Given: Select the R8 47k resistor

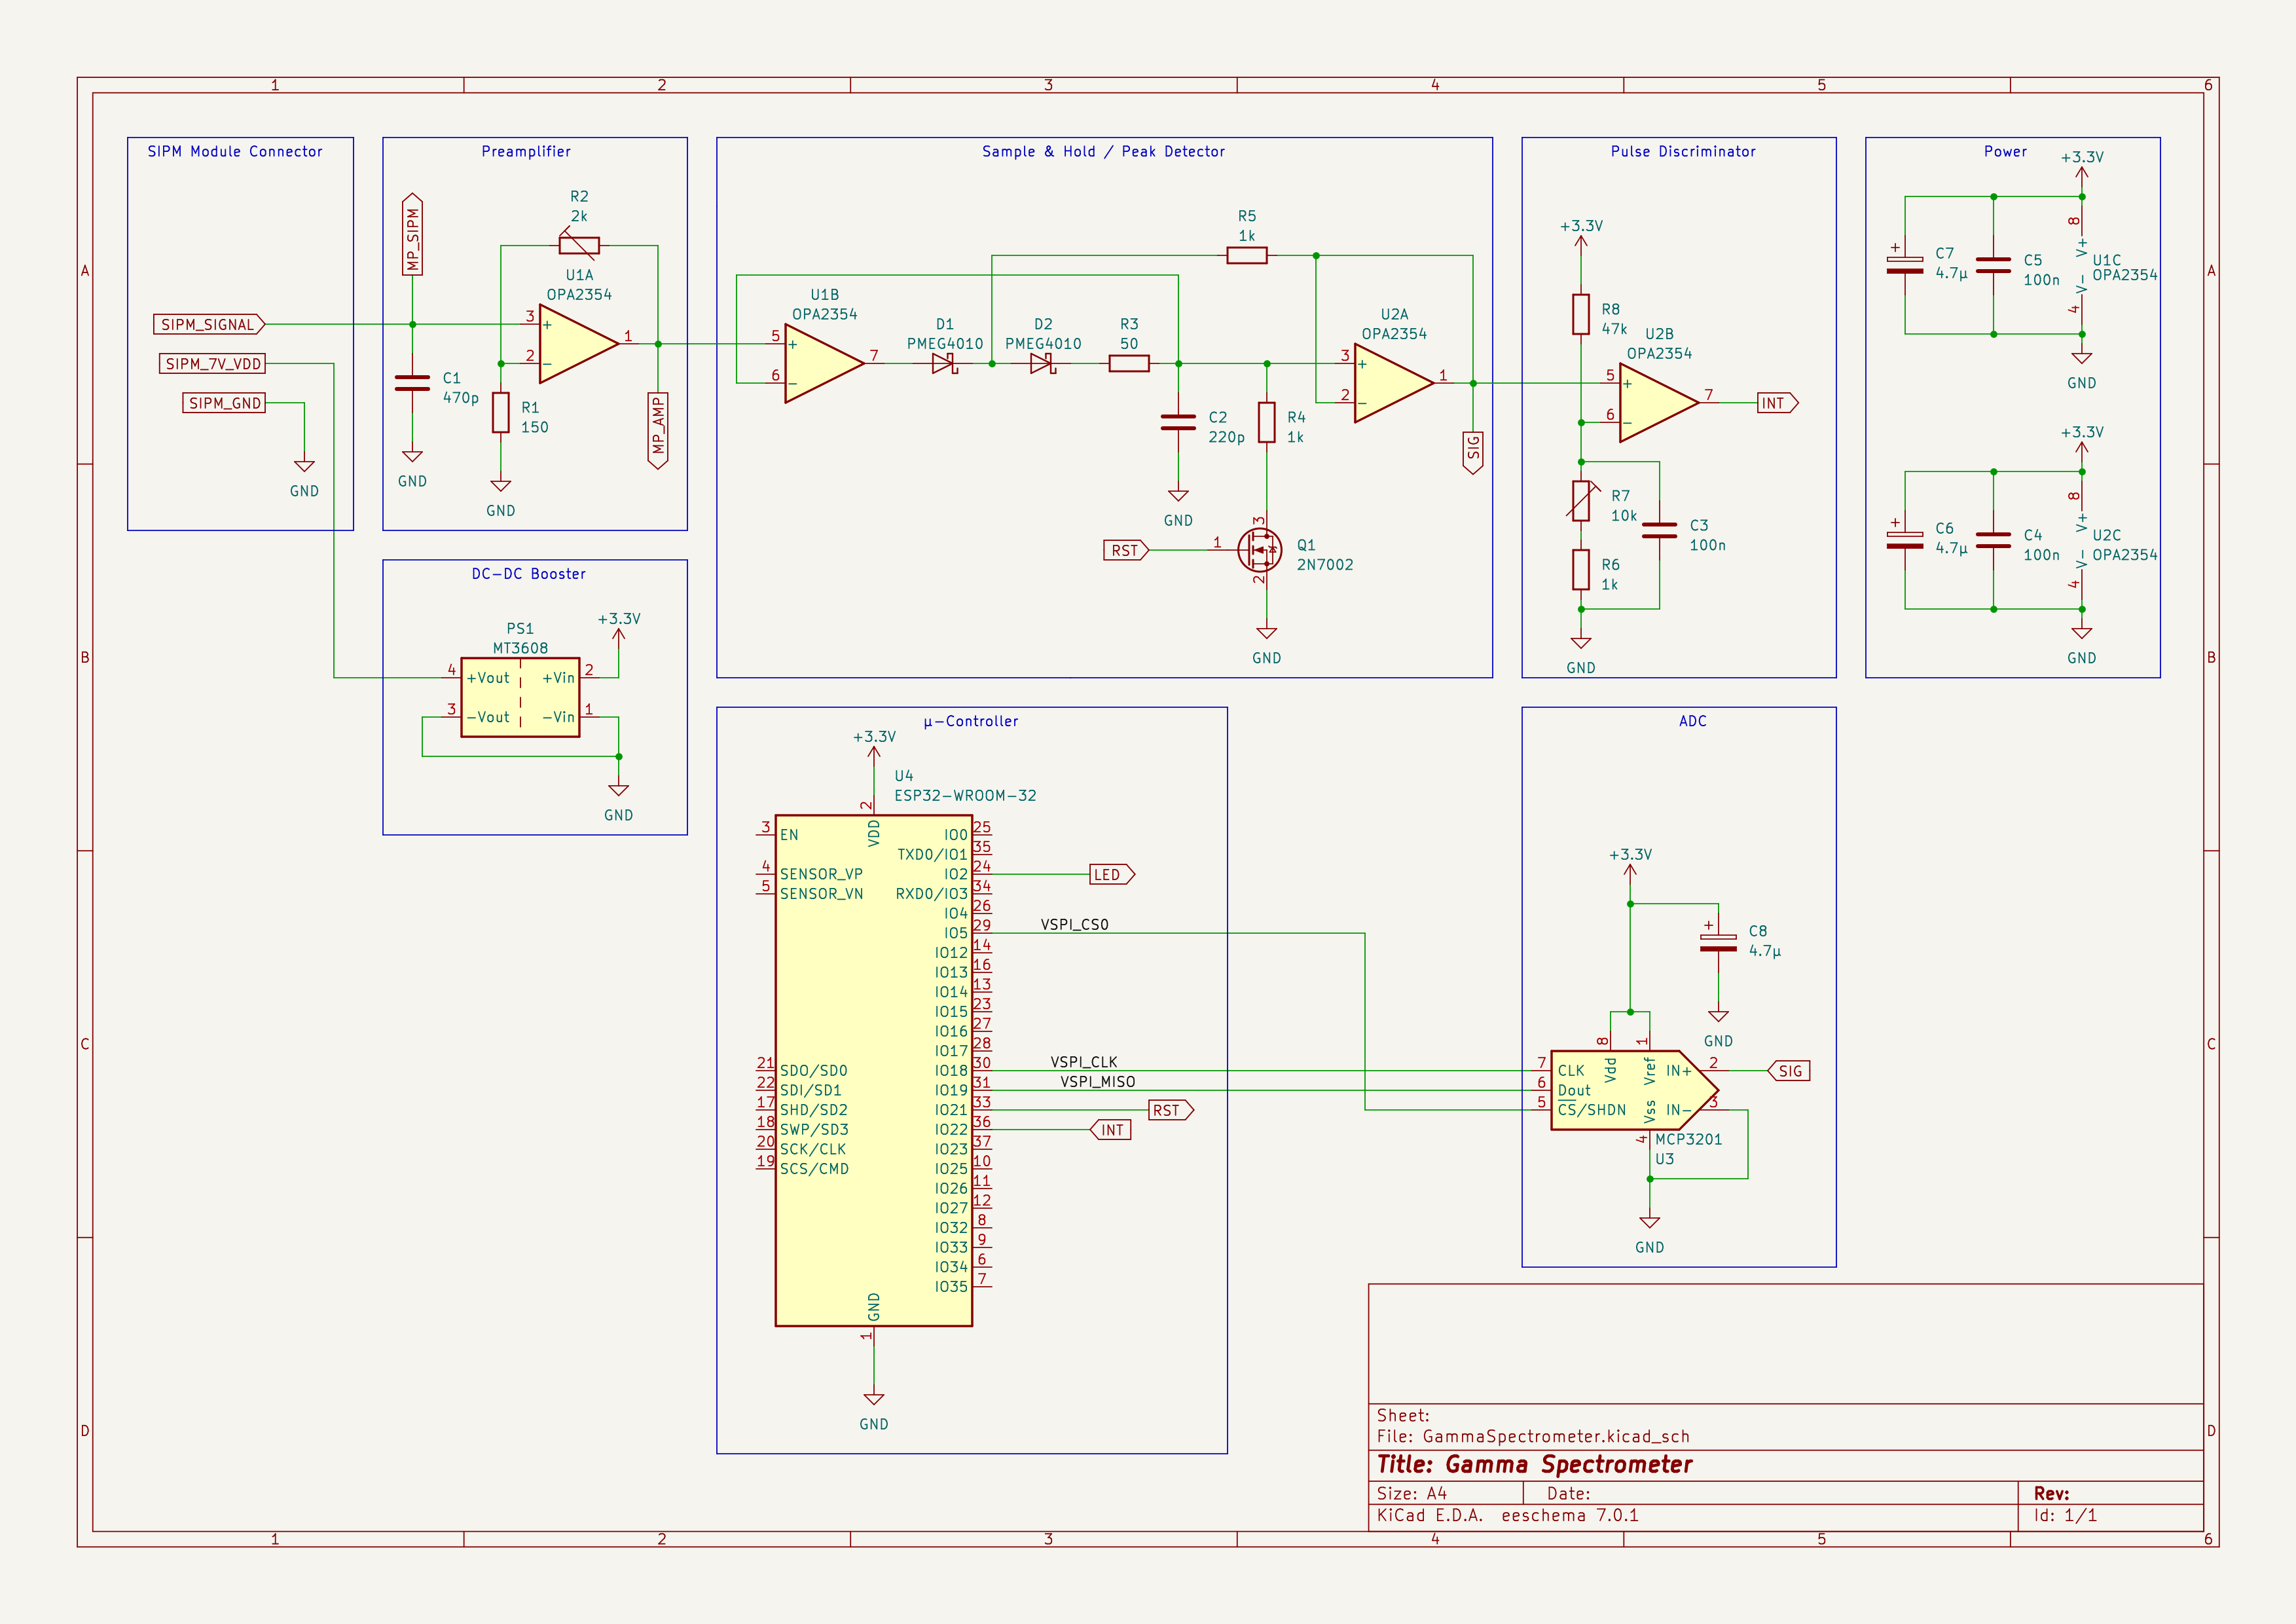Looking at the screenshot, I should pos(1581,314).
